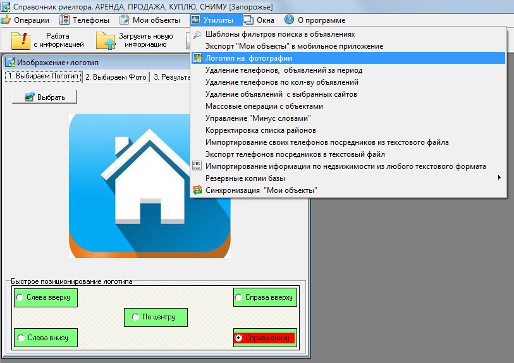
Task: Open the 'Телефоны' menu
Action: (84, 20)
